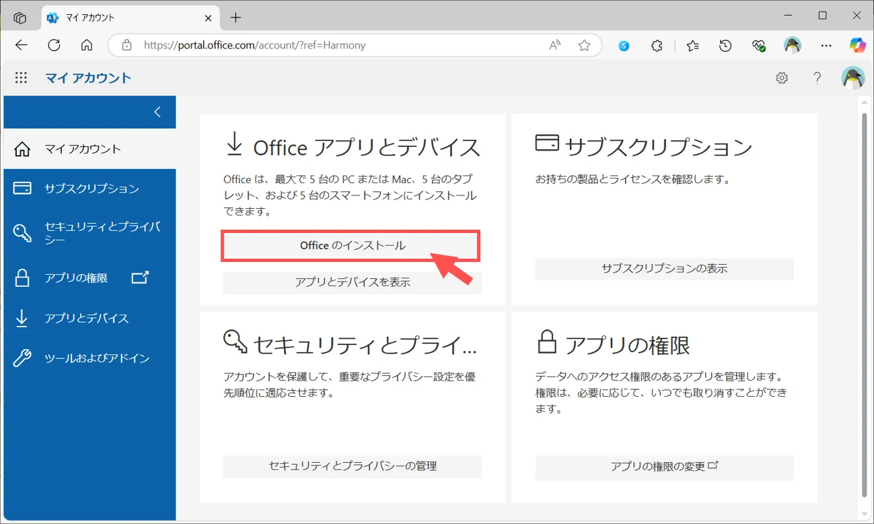Screen dimensions: 874x524
Task: Open the browser profile penguin avatar
Action: click(x=793, y=46)
